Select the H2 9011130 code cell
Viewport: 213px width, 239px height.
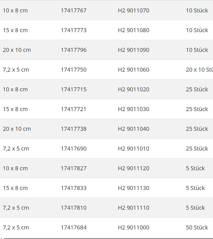pyautogui.click(x=133, y=188)
